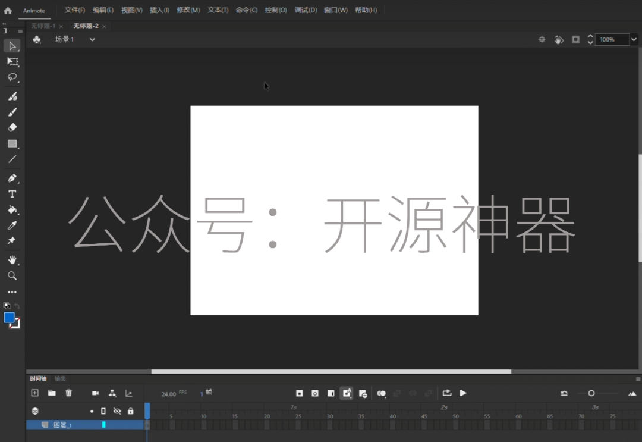This screenshot has width=642, height=442.
Task: Select the Hand tool
Action: (x=12, y=260)
